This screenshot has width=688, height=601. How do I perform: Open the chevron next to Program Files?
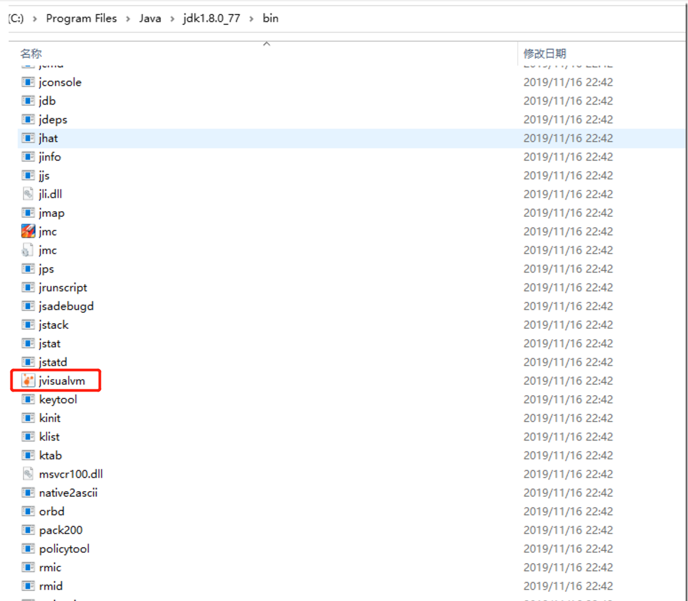click(128, 18)
